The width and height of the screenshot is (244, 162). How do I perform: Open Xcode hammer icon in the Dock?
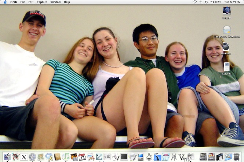157,157
